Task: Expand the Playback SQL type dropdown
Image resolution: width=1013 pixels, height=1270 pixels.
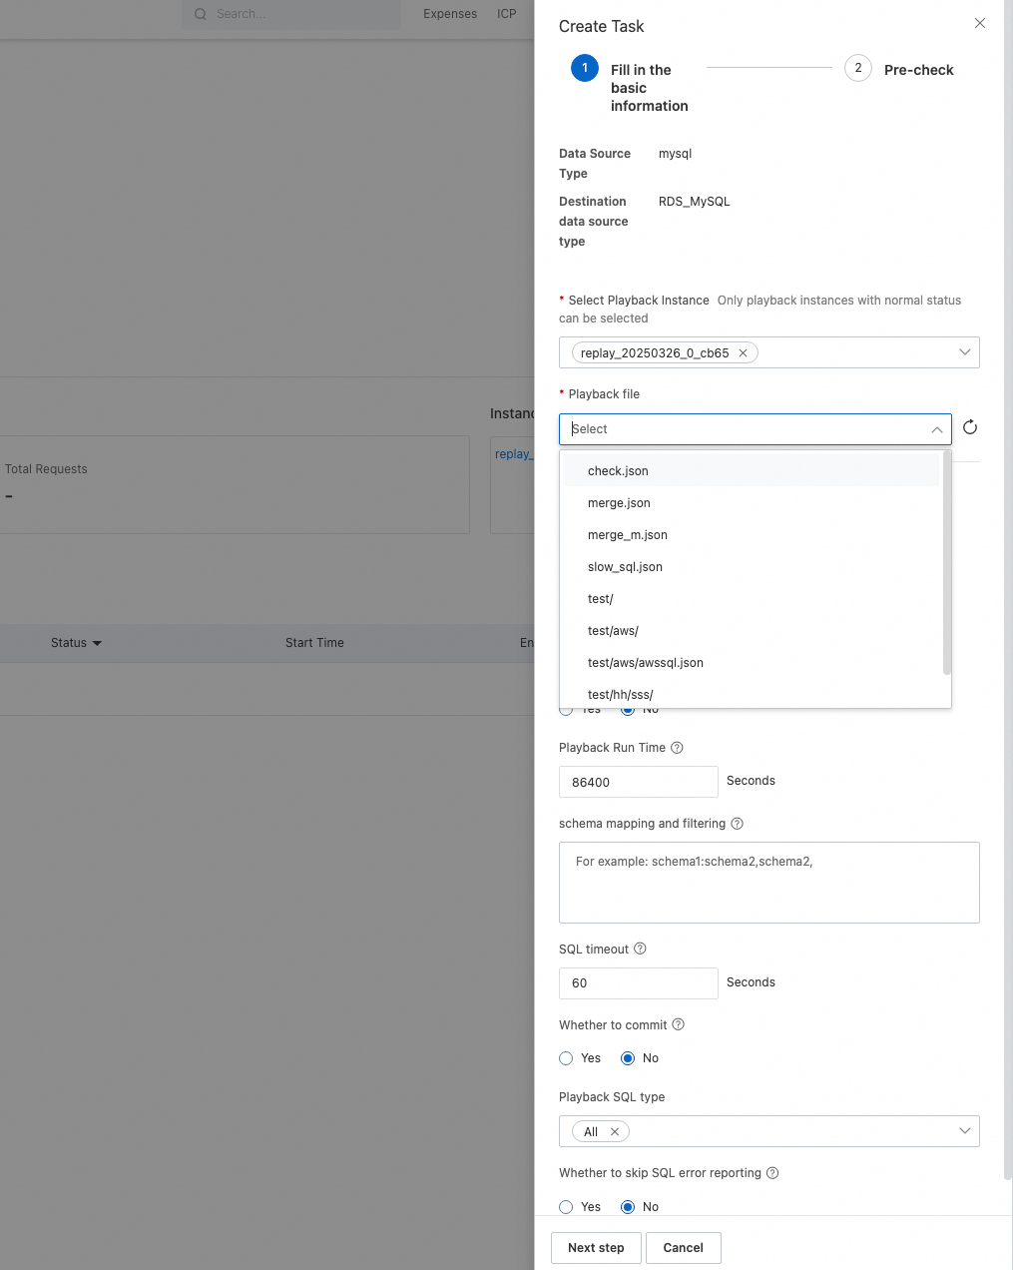Action: 965,1131
